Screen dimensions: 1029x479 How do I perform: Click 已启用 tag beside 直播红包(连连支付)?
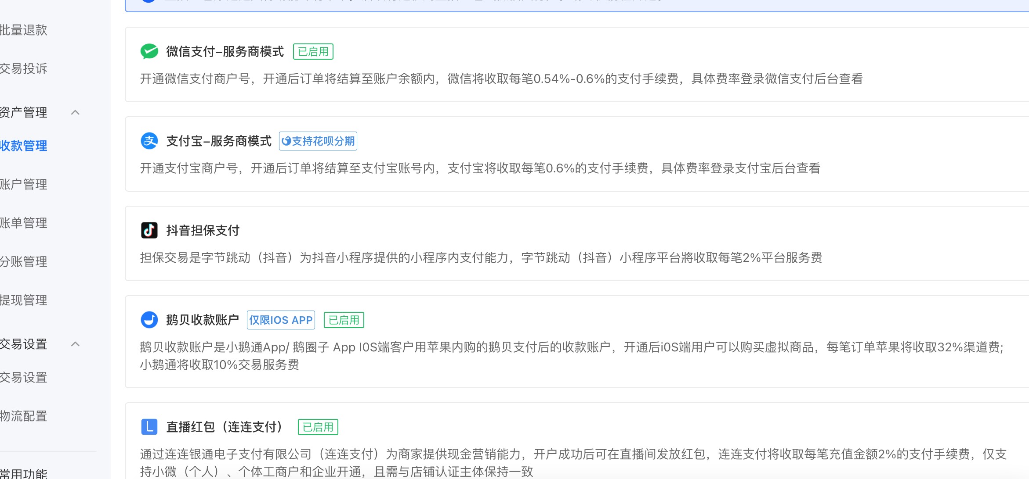[x=318, y=427]
